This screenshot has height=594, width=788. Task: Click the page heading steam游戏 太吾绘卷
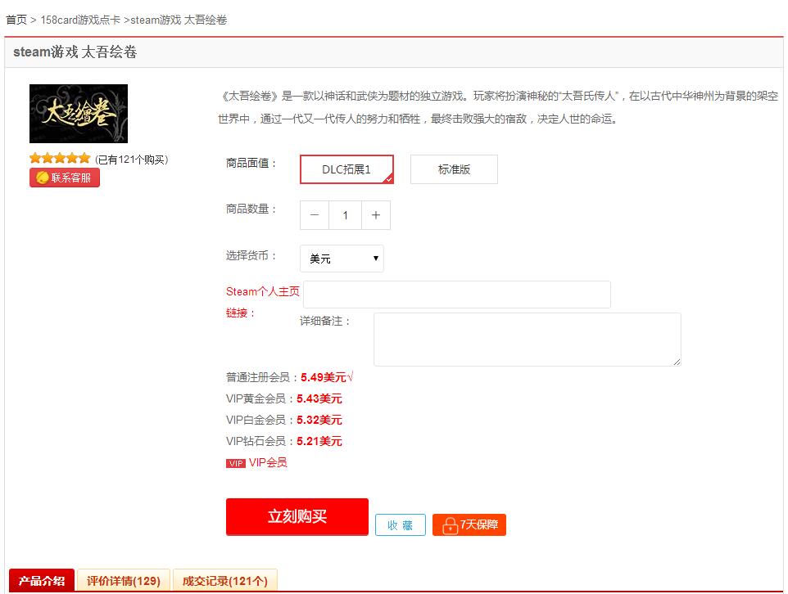[75, 52]
